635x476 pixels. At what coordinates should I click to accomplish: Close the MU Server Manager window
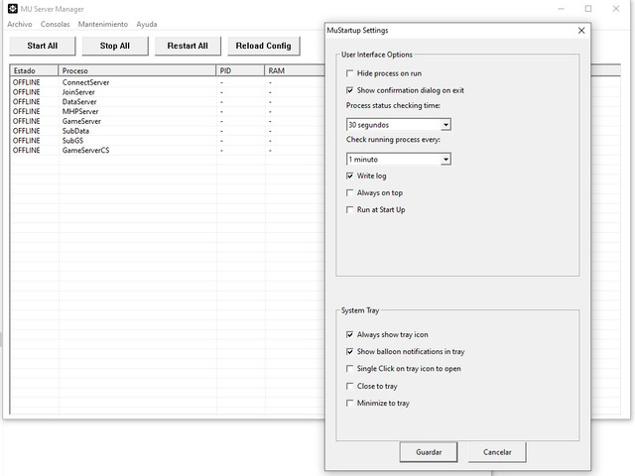click(616, 9)
